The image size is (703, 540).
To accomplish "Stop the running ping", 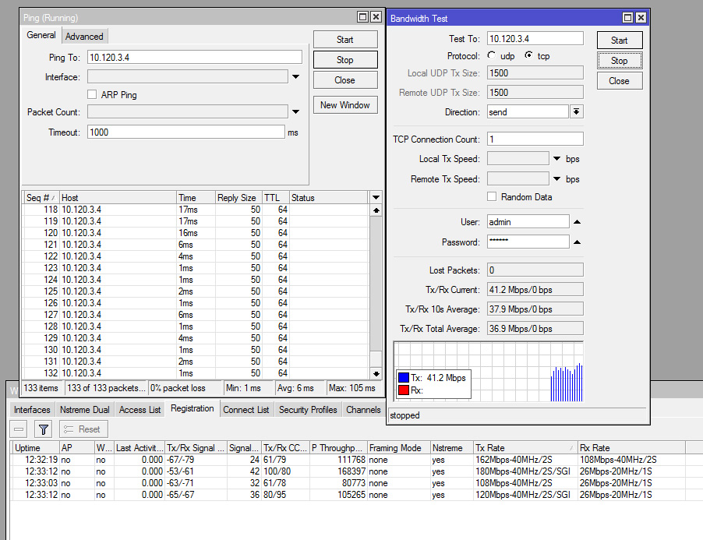I will 344,60.
